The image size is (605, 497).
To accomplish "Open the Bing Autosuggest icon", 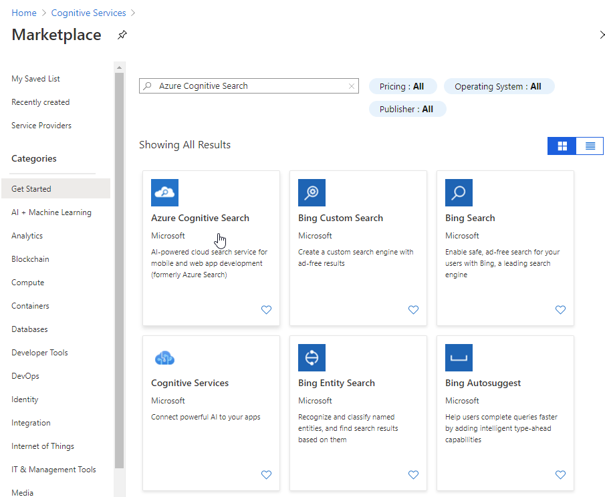I will click(459, 358).
